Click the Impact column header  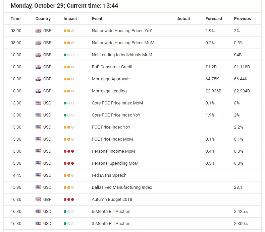[70, 18]
